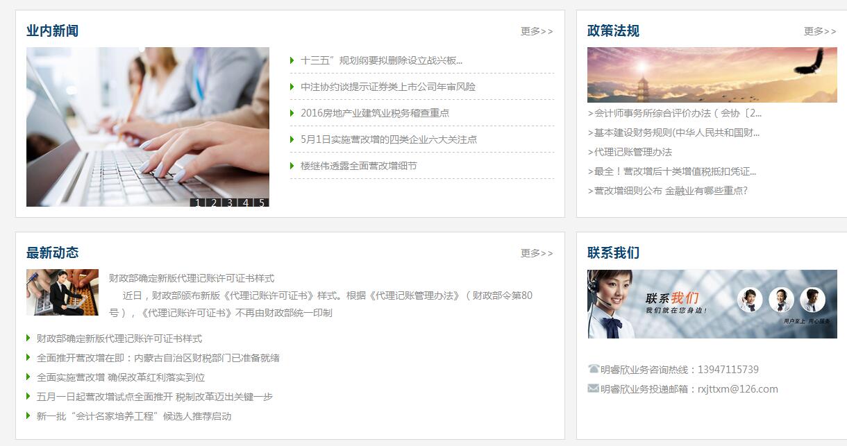
Task: Open news 2016房地产业建筑业税务稽查重点
Action: click(x=375, y=113)
